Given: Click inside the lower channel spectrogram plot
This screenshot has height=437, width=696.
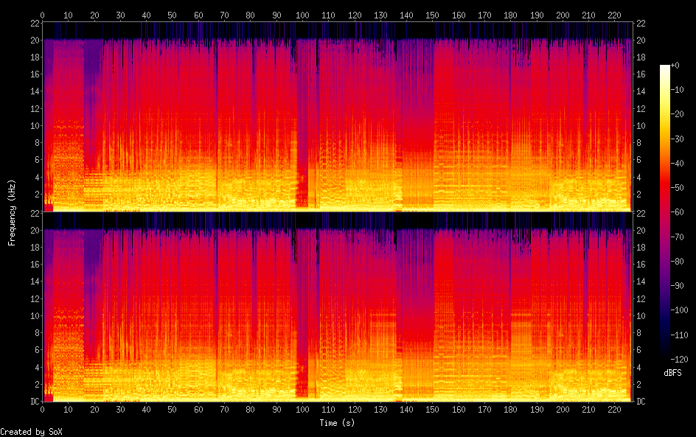Looking at the screenshot, I should click(337, 307).
